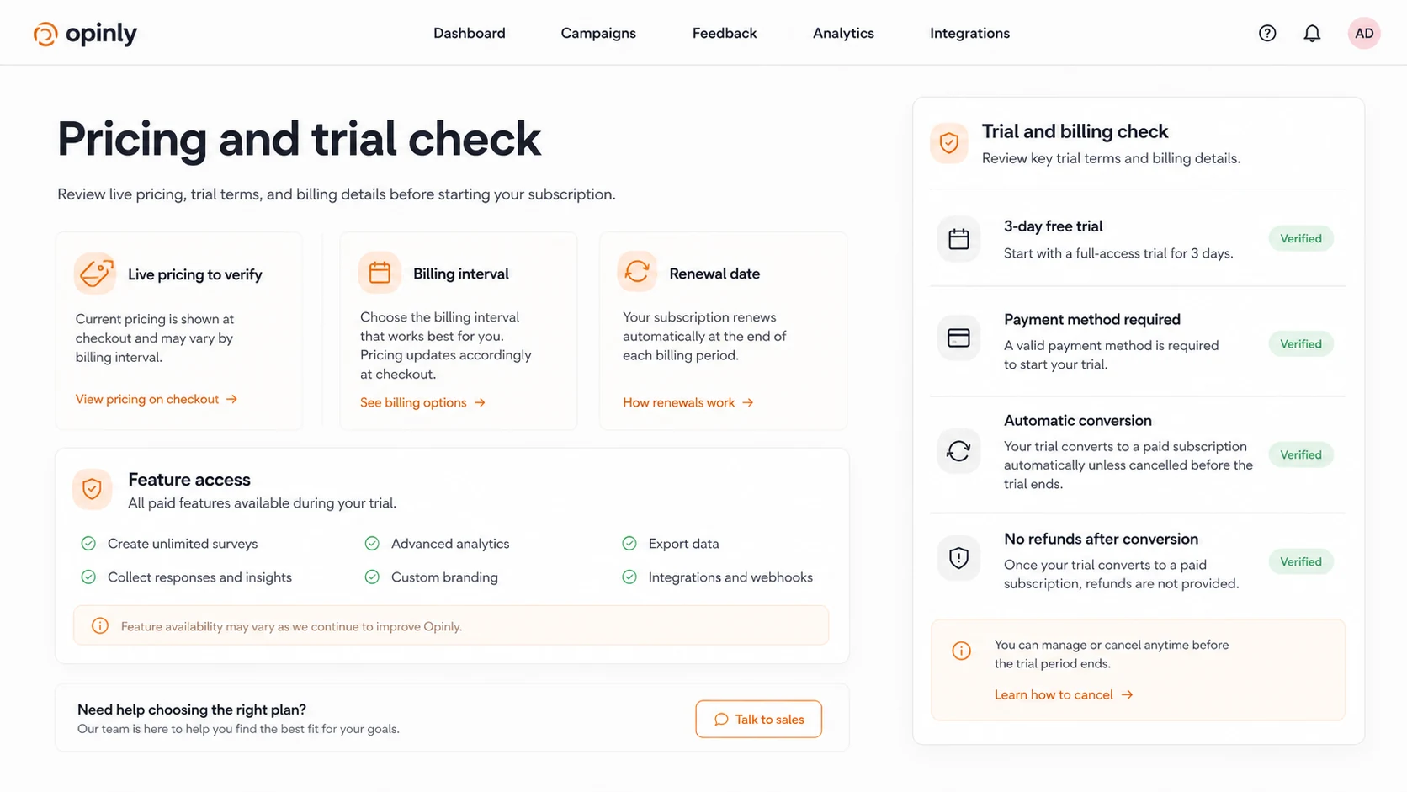Click the 'Feature availability may vary' notice text

(x=291, y=626)
